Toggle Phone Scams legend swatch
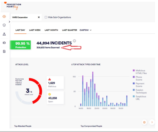 pyautogui.click(x=134, y=77)
